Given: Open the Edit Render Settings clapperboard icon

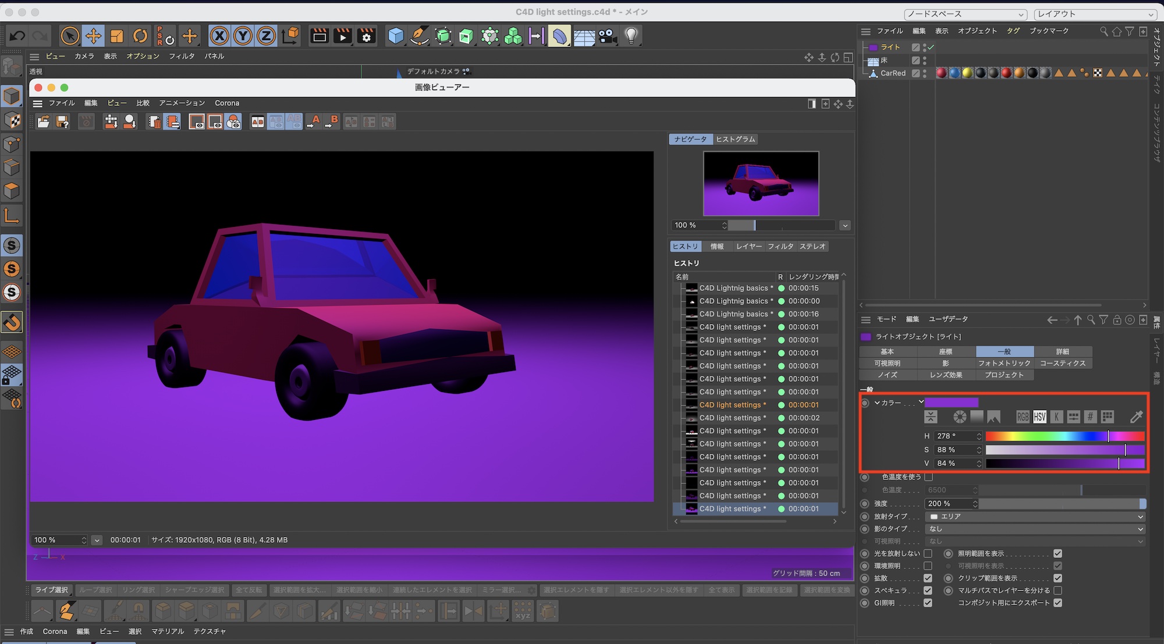Looking at the screenshot, I should click(x=367, y=36).
